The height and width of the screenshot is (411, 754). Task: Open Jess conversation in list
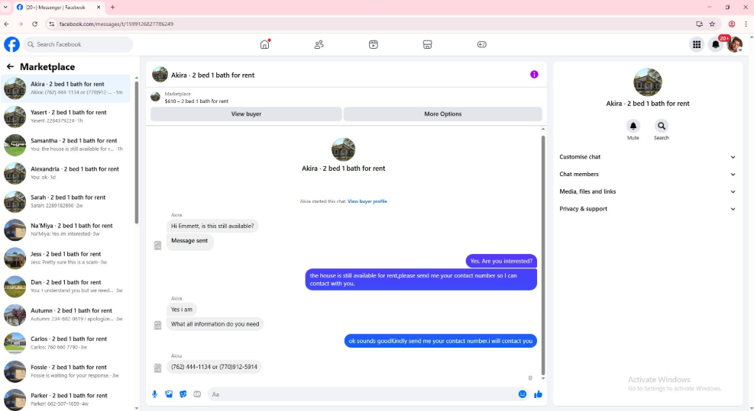(x=66, y=258)
